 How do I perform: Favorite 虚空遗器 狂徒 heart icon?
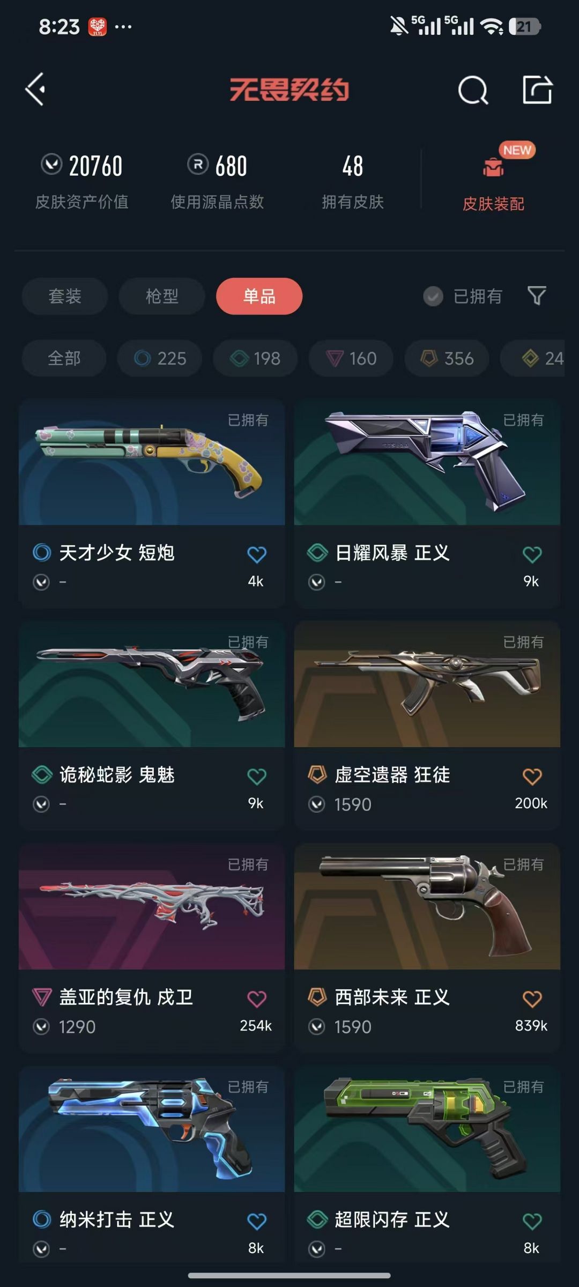(x=532, y=776)
